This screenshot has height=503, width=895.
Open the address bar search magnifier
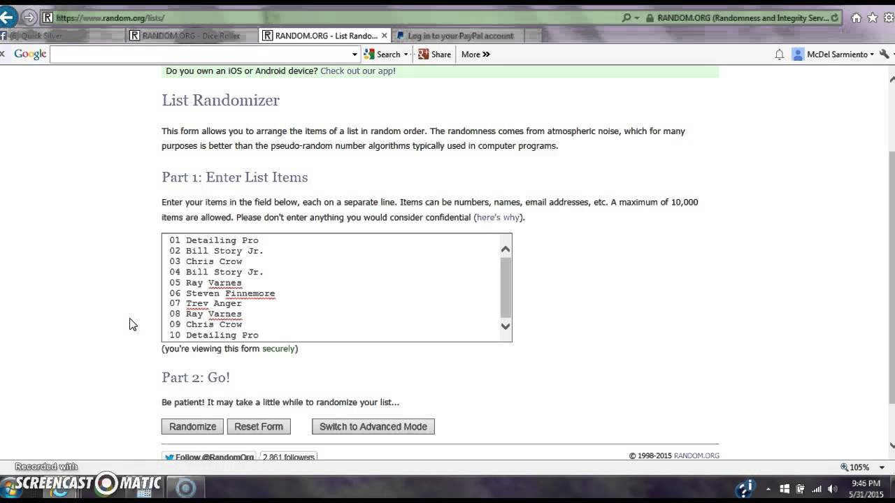[x=626, y=17]
